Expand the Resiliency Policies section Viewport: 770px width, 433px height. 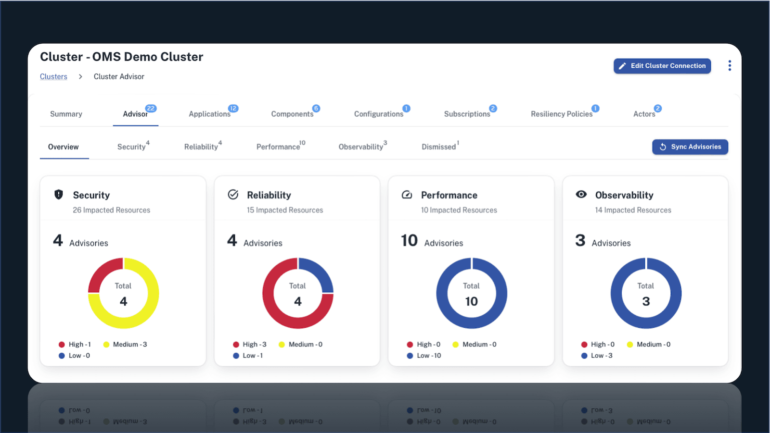[x=562, y=114]
